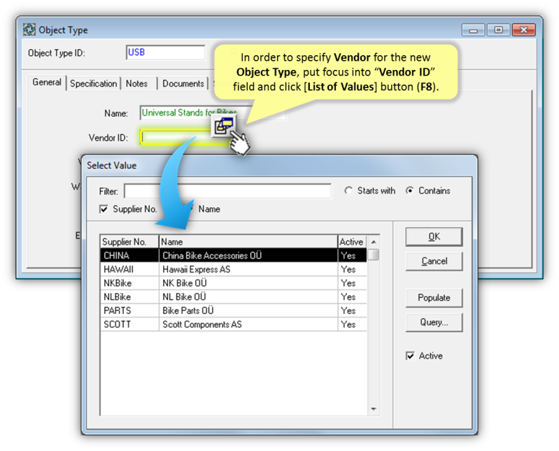The width and height of the screenshot is (559, 451).
Task: Click the OK button
Action: point(434,237)
